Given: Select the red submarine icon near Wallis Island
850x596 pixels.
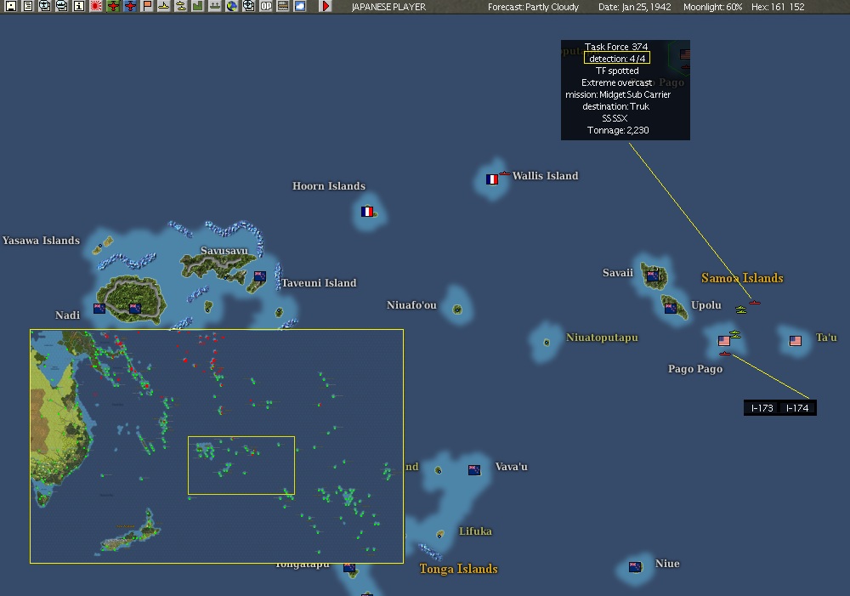Looking at the screenshot, I should click(x=505, y=174).
